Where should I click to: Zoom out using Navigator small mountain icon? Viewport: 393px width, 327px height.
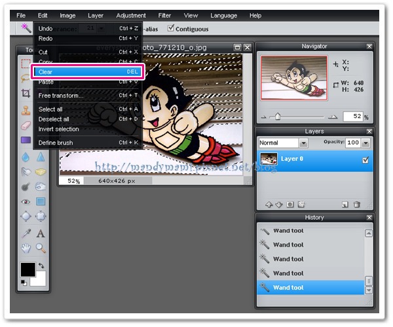[263, 117]
